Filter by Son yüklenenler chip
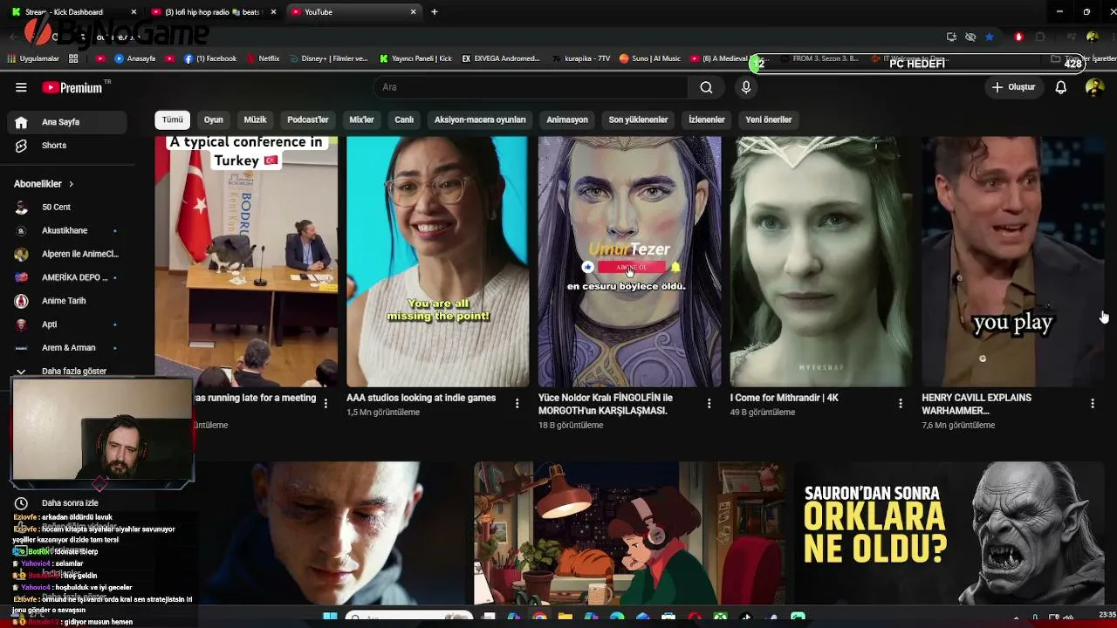 point(638,119)
